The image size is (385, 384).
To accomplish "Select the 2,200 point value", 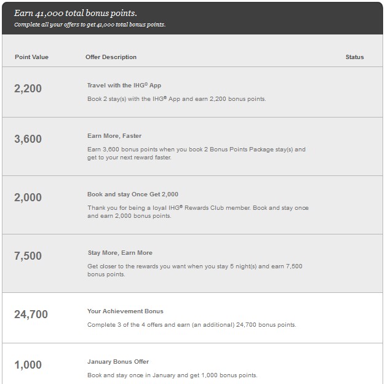I will click(28, 89).
